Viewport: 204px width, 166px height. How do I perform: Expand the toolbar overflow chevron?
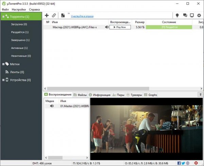tap(69, 13)
